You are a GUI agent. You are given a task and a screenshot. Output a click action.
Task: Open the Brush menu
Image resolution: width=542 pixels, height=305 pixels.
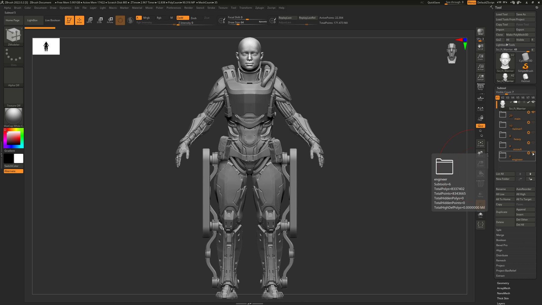pos(17,8)
